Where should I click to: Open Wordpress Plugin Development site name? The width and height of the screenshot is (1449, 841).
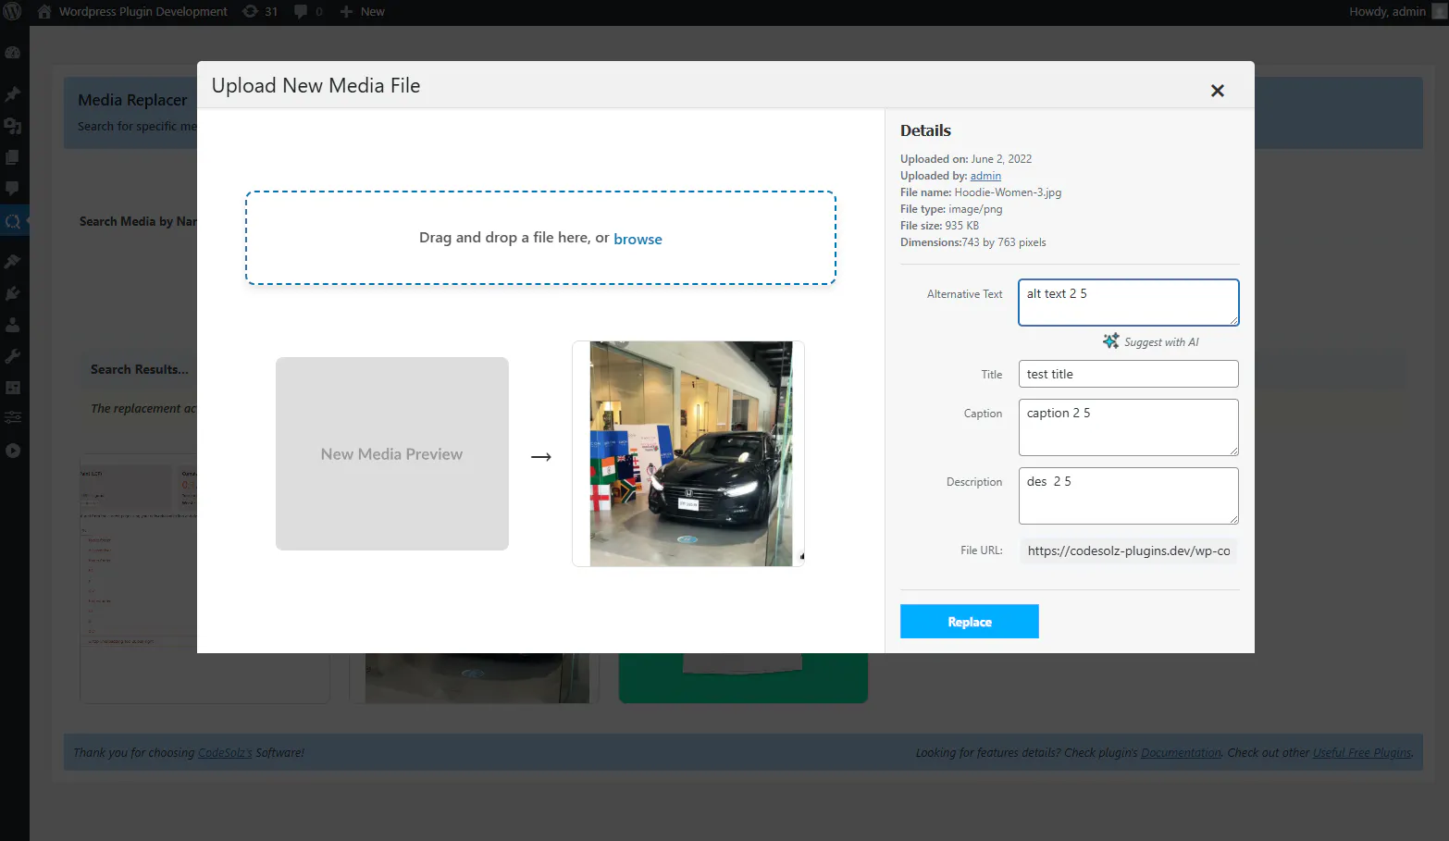[142, 11]
